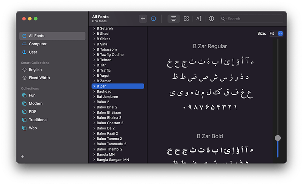Click the PDF collection icon
Viewport: 303px width, 185px height.
pos(24,112)
